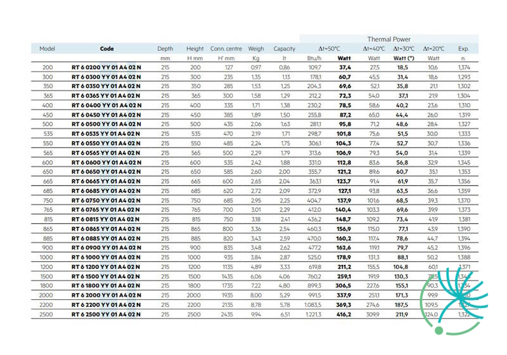The width and height of the screenshot is (507, 355).
Task: Click the exponent value '1,374'
Action: (464, 68)
